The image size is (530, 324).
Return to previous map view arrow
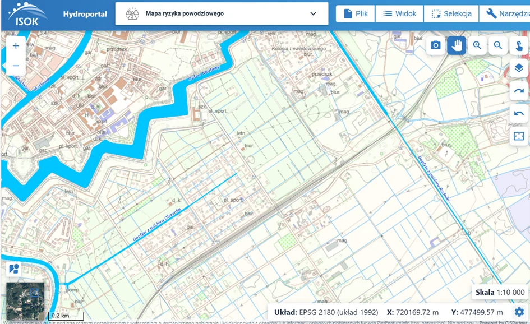(519, 113)
